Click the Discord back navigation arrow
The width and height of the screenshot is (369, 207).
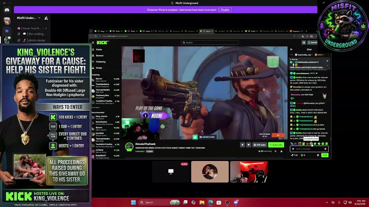tap(4, 3)
